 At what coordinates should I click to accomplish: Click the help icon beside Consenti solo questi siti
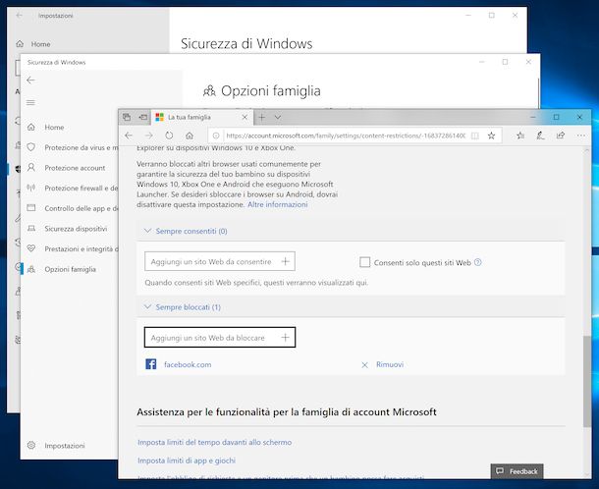click(x=478, y=262)
